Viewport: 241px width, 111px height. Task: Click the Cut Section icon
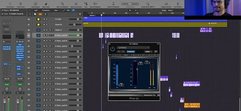coord(178,4)
